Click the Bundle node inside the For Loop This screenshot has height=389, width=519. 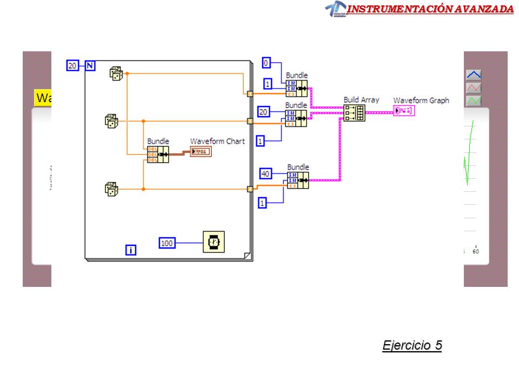coord(158,155)
